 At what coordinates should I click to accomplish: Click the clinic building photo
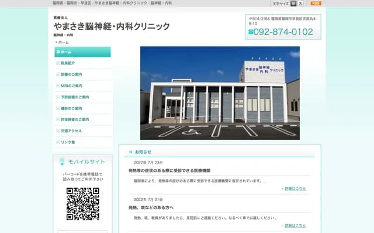(220, 93)
